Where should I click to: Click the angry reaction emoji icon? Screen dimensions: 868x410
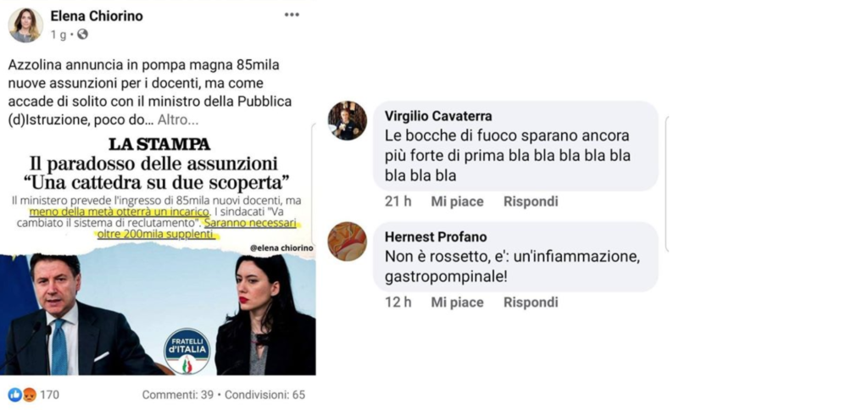29,395
